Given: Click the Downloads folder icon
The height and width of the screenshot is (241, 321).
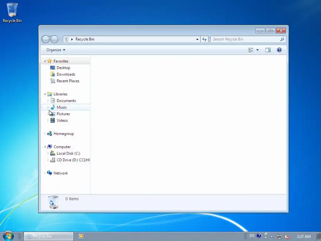Looking at the screenshot, I should tap(53, 74).
